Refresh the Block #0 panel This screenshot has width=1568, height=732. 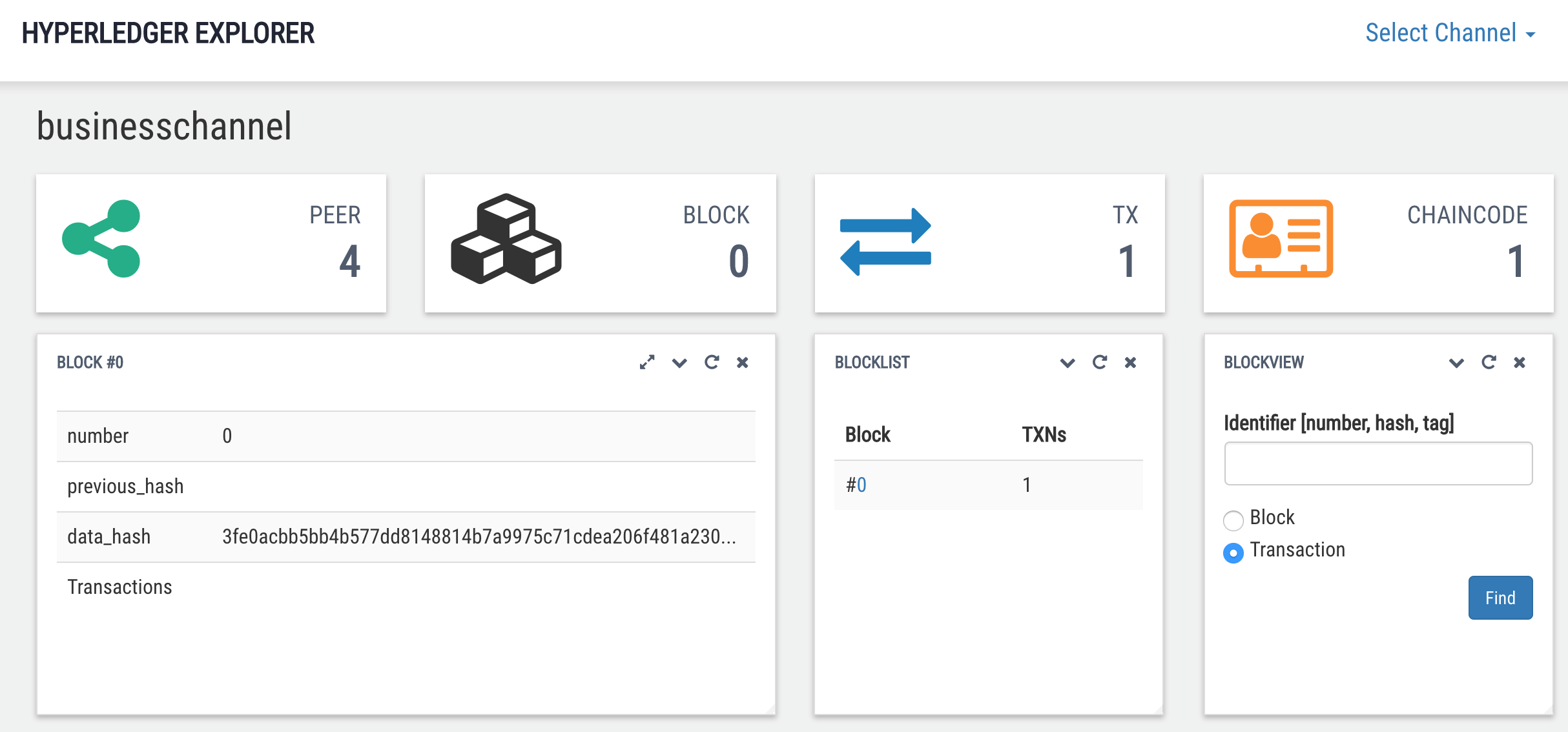click(x=712, y=362)
